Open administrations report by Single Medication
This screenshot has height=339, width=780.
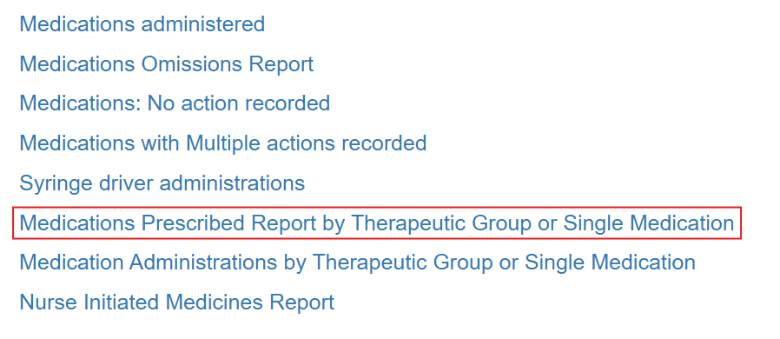[x=357, y=263]
